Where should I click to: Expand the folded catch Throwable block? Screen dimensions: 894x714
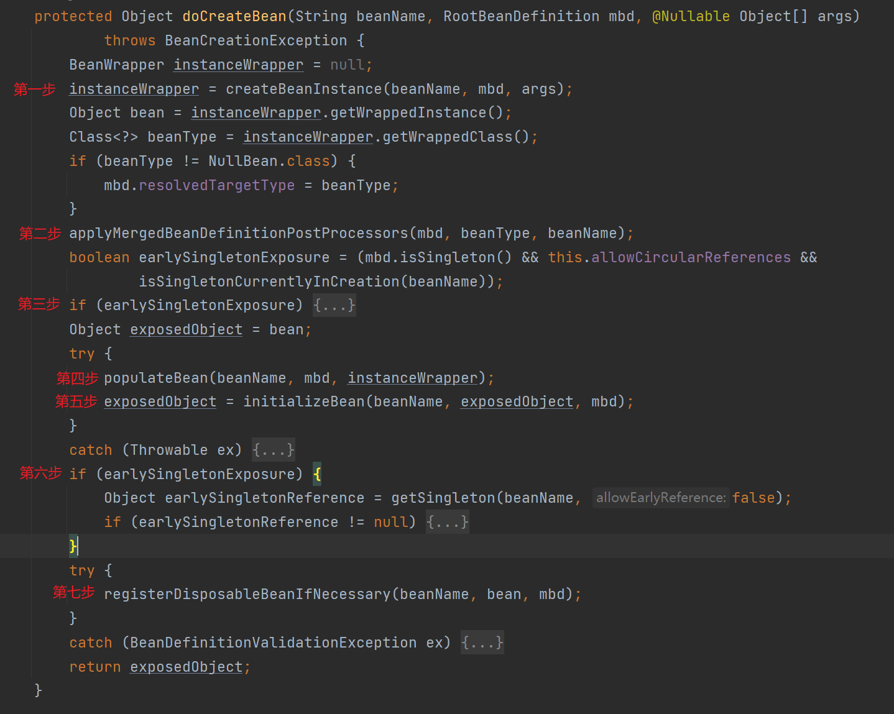274,450
